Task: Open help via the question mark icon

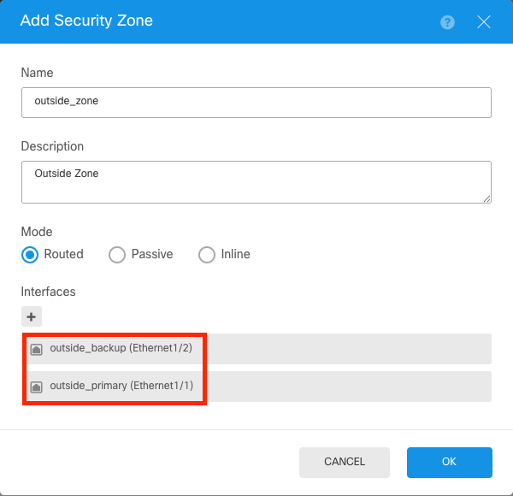Action: [x=447, y=22]
